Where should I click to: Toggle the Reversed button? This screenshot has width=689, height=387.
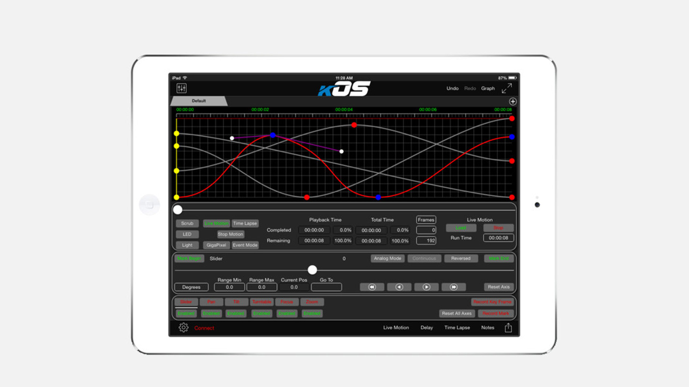(x=461, y=259)
